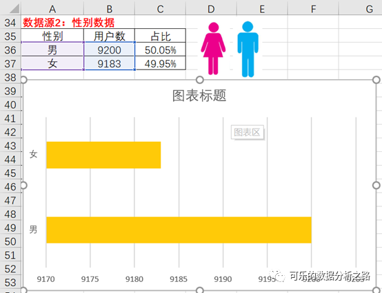382x293 pixels.
Task: Click the 9190 axis label
Action: coord(223,279)
